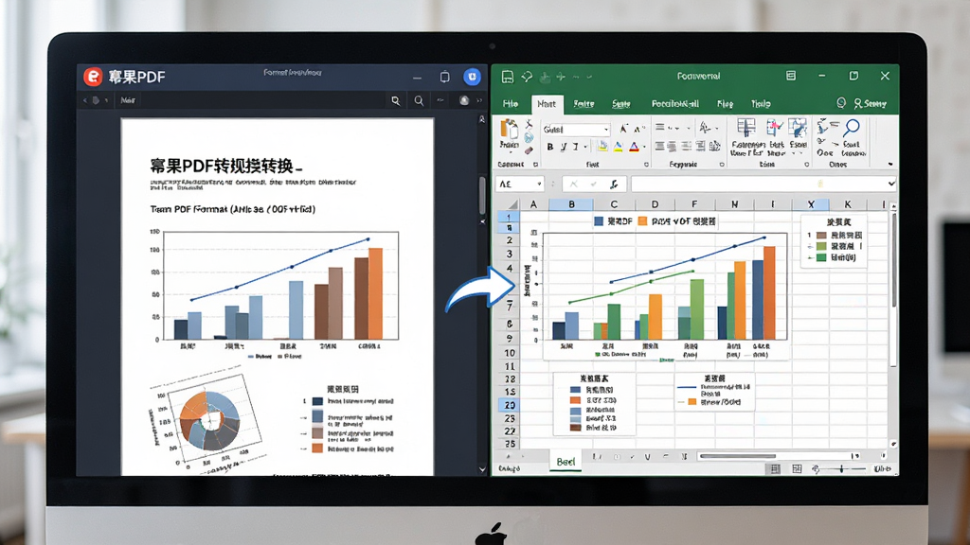Click the Cell Styles icon in Excel
This screenshot has height=545, width=970.
click(798, 129)
